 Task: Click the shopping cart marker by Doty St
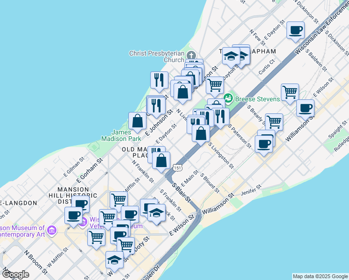(126, 246)
